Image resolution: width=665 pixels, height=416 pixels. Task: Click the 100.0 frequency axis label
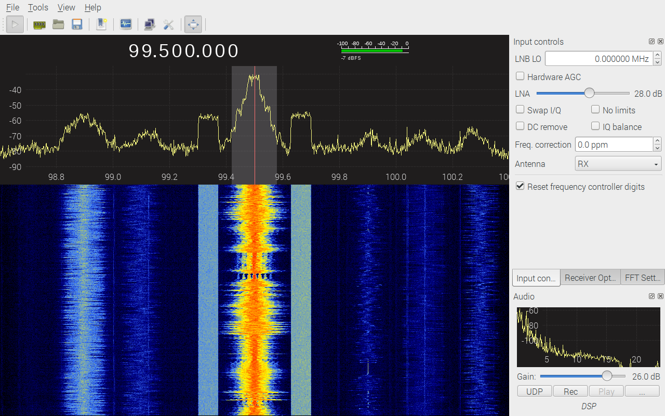click(x=396, y=177)
